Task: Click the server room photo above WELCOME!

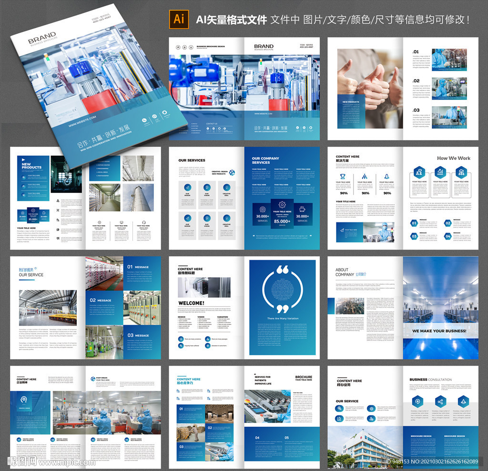Action: (204, 287)
